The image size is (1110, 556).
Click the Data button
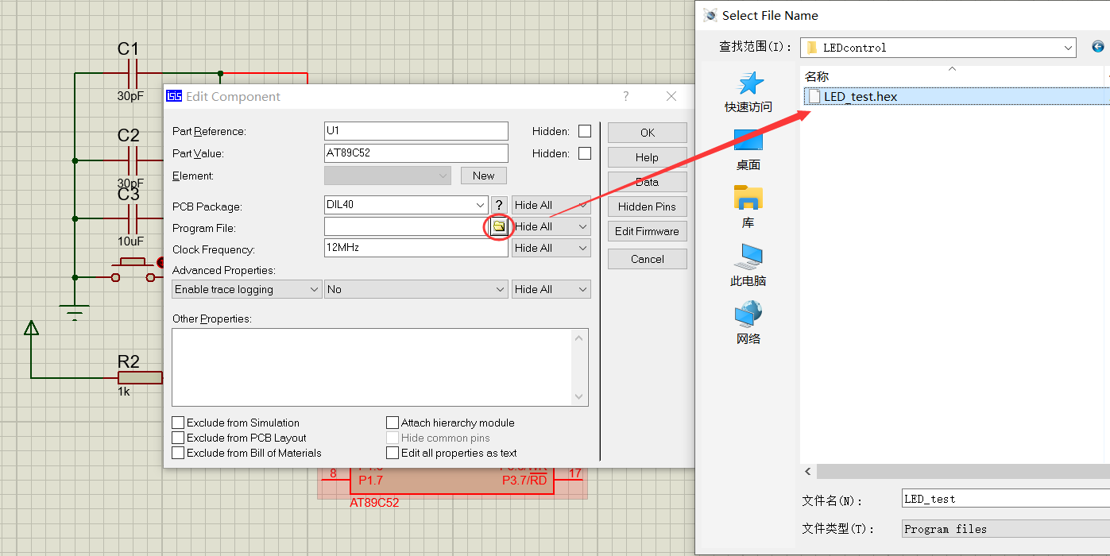pos(648,182)
